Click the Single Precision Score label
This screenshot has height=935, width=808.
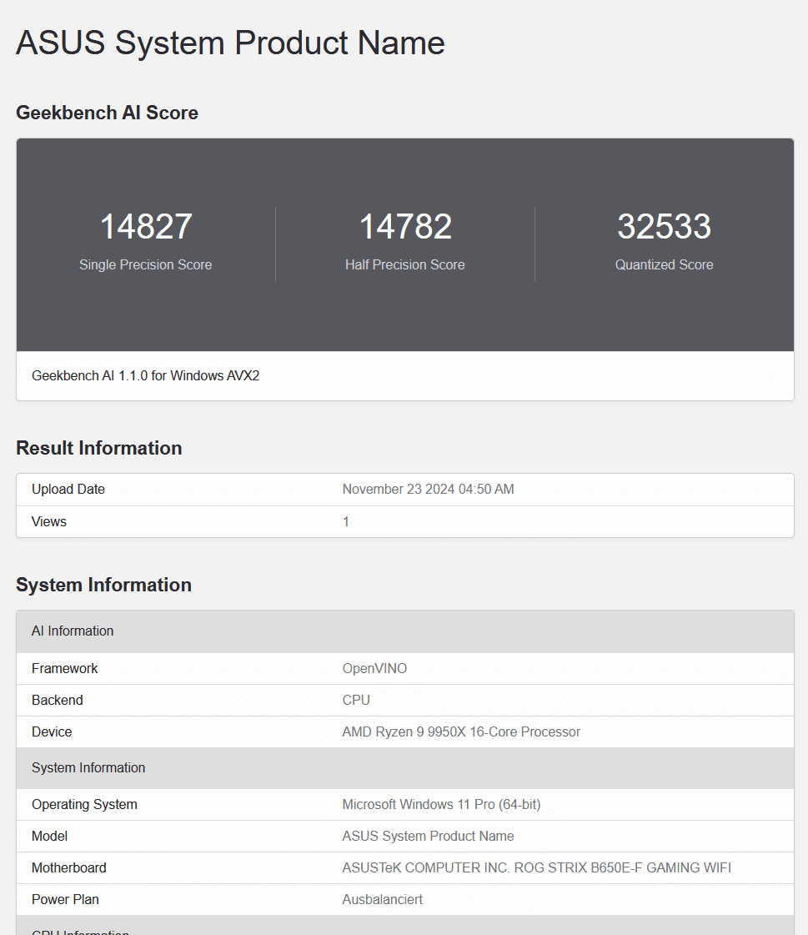click(x=145, y=264)
